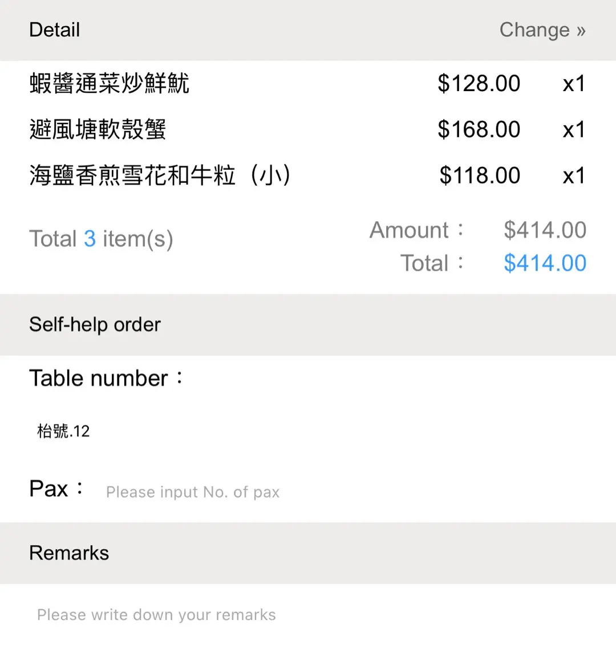Tap the x1 quantity beside $168.00

pyautogui.click(x=574, y=130)
